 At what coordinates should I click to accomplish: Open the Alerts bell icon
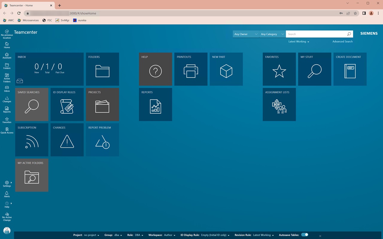pos(7,194)
